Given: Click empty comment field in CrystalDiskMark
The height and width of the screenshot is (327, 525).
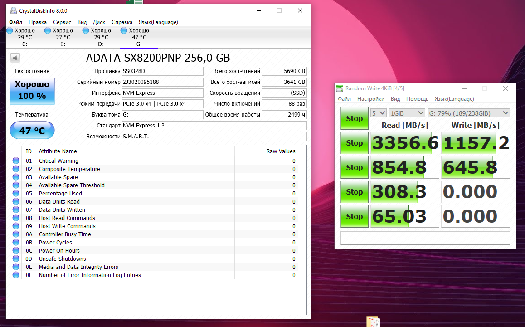Looking at the screenshot, I should click(x=425, y=238).
